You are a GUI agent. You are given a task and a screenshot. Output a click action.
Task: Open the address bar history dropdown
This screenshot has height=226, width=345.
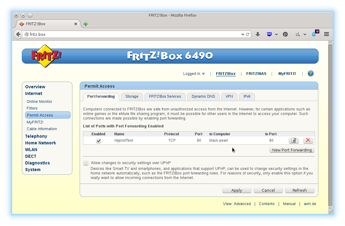(x=243, y=34)
